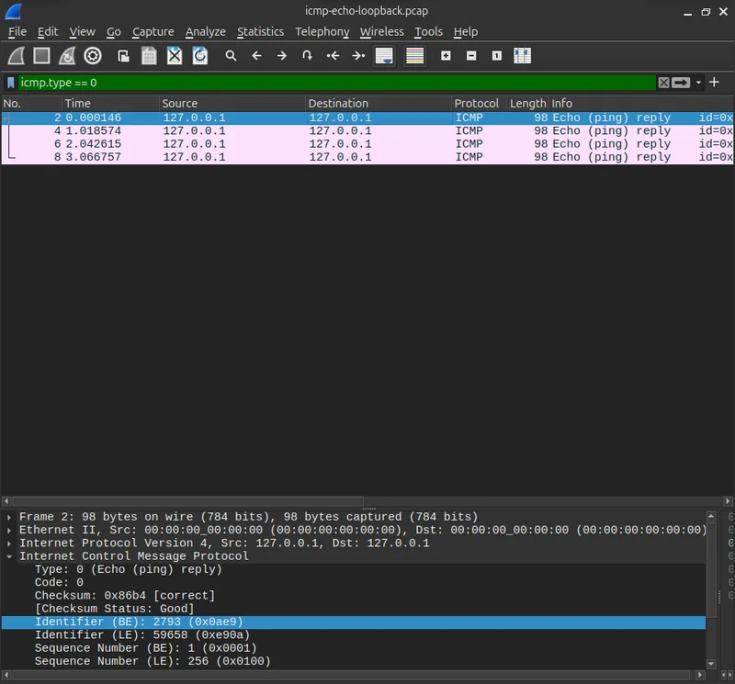Save this capture file icon
This screenshot has height=684, width=735.
(149, 56)
